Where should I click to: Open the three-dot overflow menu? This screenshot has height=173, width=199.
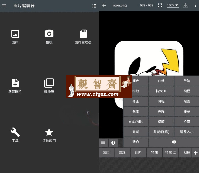pyautogui.click(x=195, y=5)
